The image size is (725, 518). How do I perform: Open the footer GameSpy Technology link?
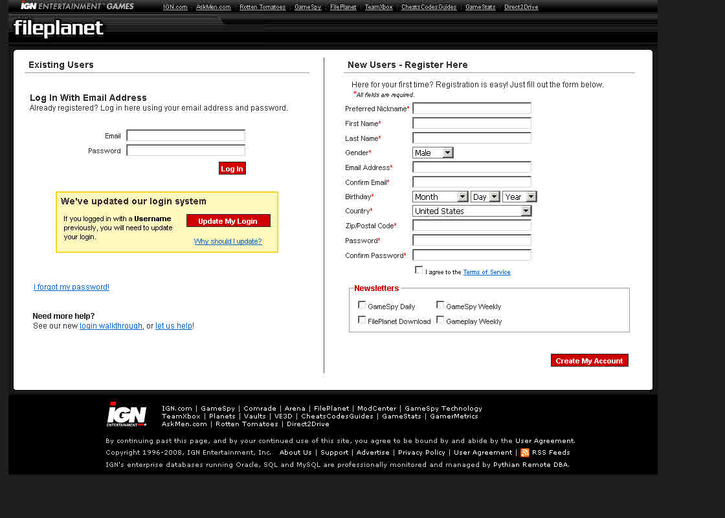[443, 409]
